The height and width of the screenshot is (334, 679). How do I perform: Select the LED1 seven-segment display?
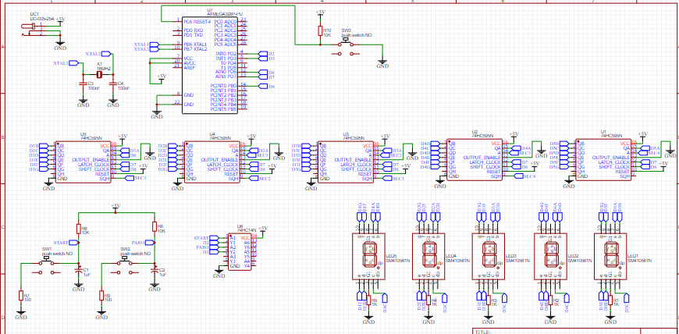click(610, 256)
